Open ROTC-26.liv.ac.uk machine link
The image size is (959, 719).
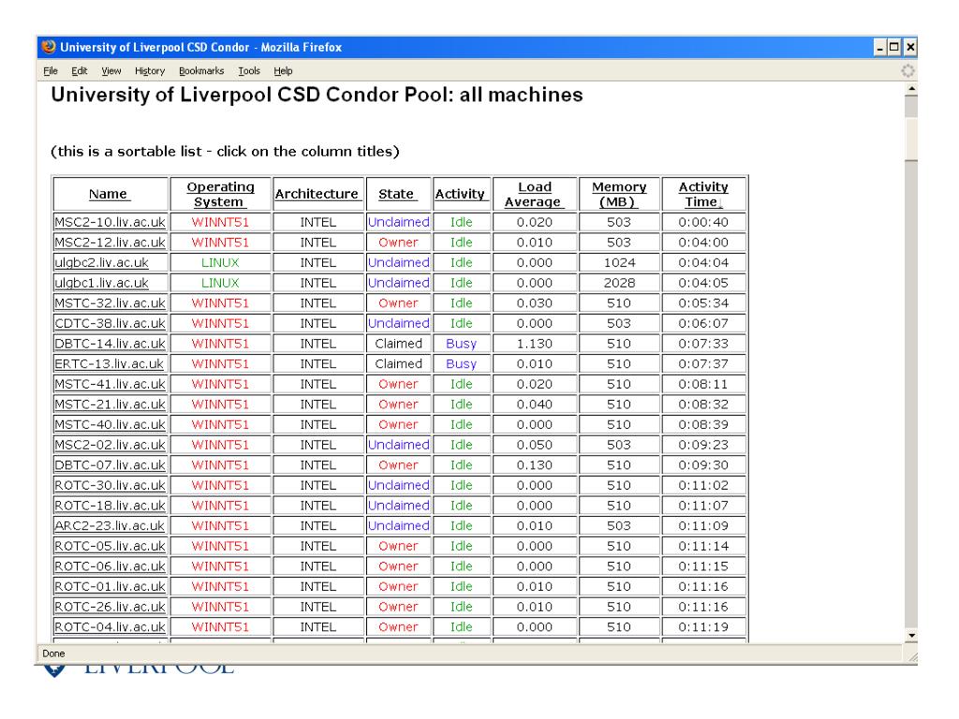(111, 607)
